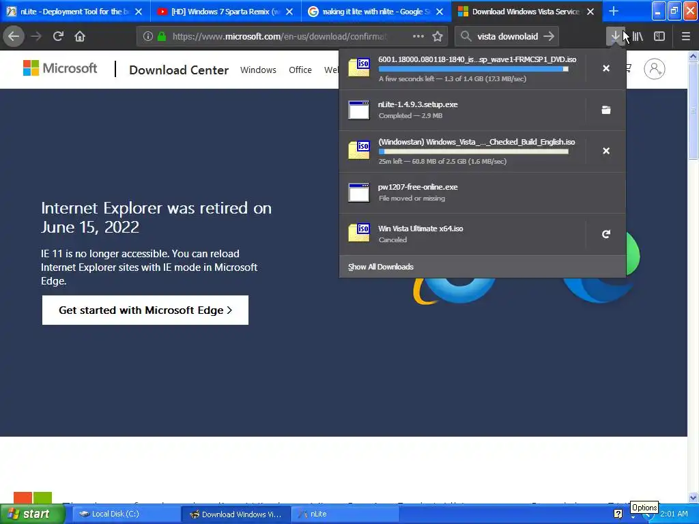The height and width of the screenshot is (524, 699).
Task: Close the Google search tab
Action: 440,12
